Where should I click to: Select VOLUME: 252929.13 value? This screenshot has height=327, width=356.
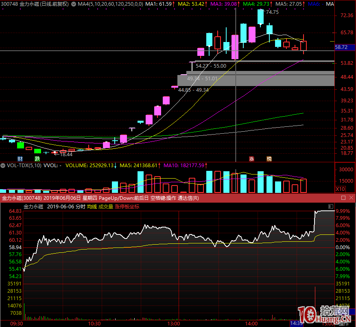tap(90, 166)
